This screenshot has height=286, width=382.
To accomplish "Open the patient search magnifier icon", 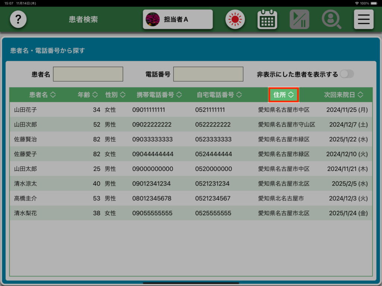I will coord(331,19).
